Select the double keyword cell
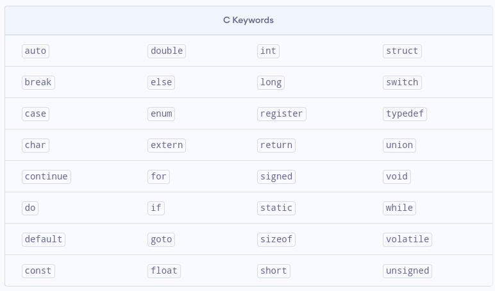Screen dimensions: 495x291 point(167,51)
